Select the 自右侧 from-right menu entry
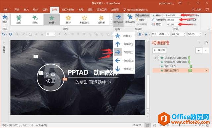Image resolution: width=212 pixels, height=128 pixels. [x=124, y=61]
